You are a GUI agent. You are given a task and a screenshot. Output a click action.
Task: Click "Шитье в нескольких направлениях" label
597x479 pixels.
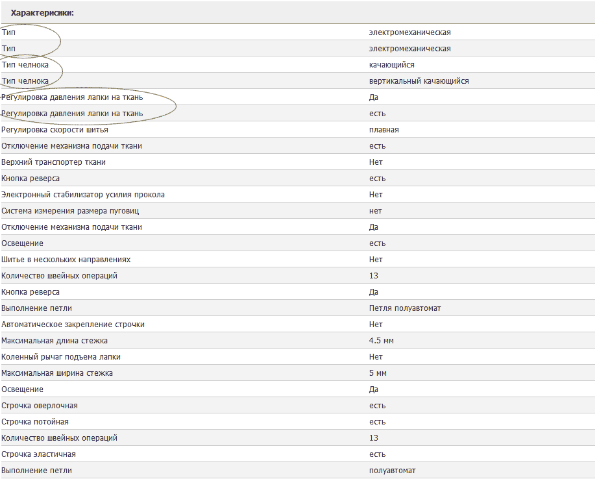coord(66,260)
